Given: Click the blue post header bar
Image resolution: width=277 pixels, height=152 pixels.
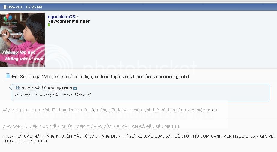Looking at the screenshot, I should (138, 7).
